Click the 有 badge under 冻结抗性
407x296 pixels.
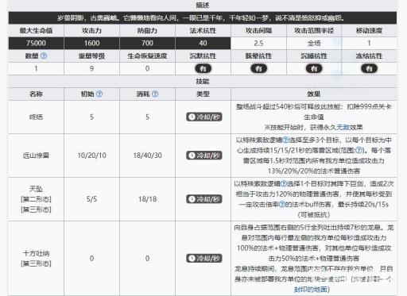369,68
